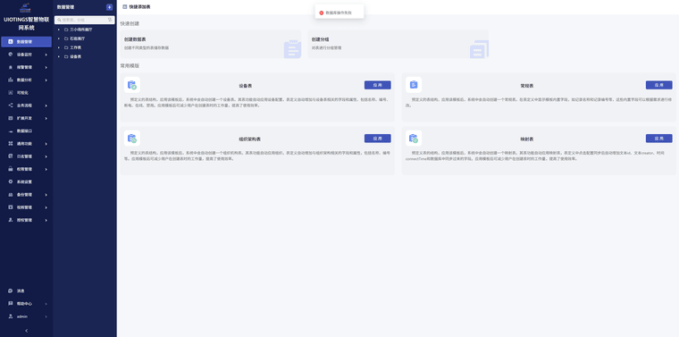This screenshot has width=679, height=337.
Task: Expand the 授权管理 submenu arrow
Action: point(46,220)
